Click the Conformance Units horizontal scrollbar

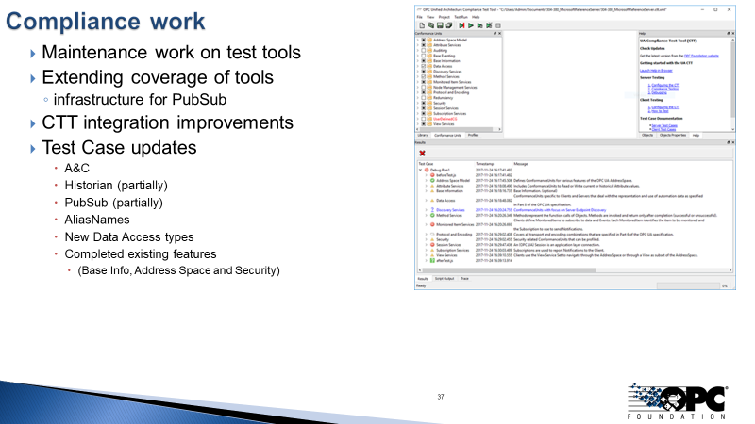click(459, 129)
